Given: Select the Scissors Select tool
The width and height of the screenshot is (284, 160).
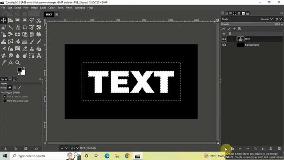Looking at the screenshot, I should (39, 20).
